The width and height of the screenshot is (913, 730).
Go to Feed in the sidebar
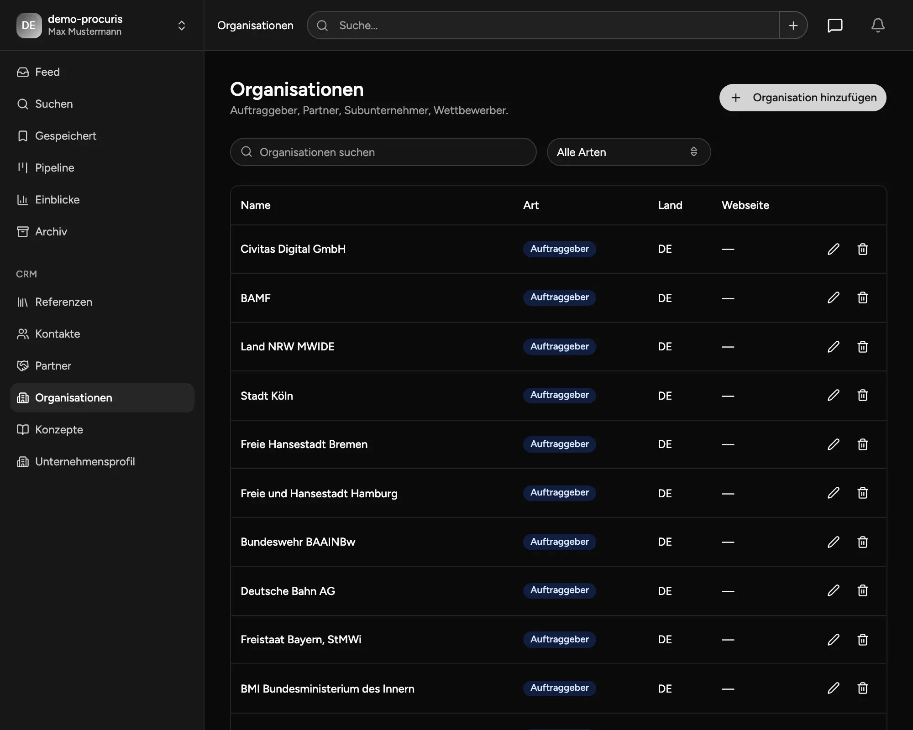[x=102, y=72]
